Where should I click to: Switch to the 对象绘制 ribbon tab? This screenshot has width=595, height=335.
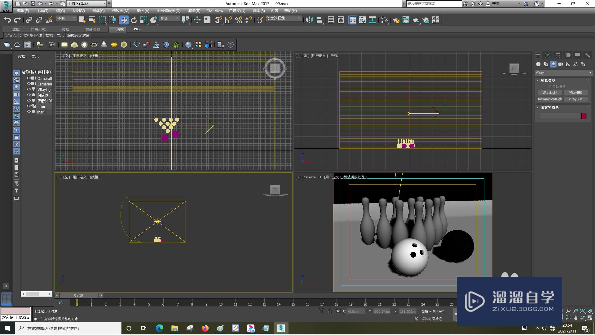tap(92, 29)
